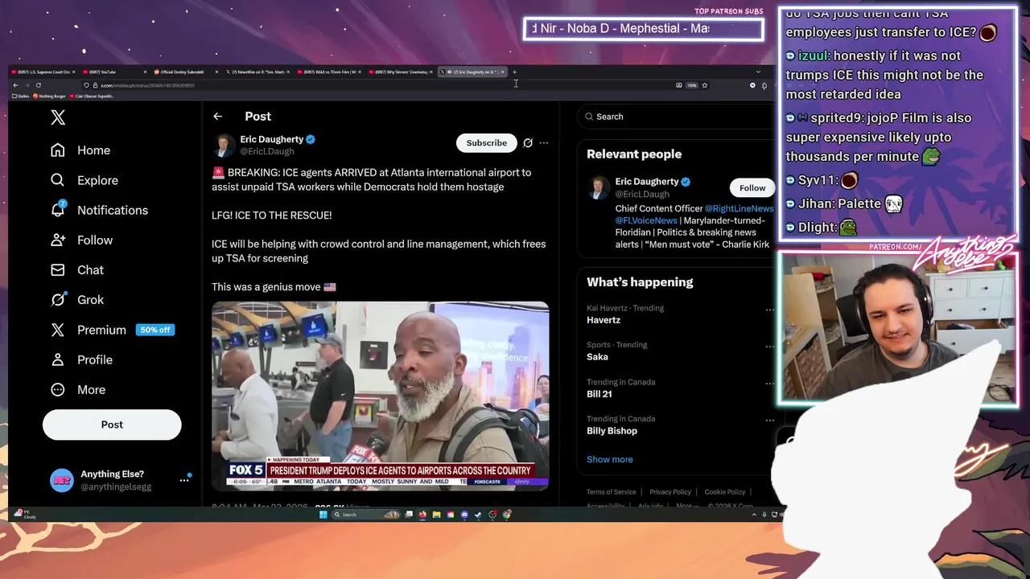Click the X search input field
The height and width of the screenshot is (579, 1030).
tap(676, 117)
